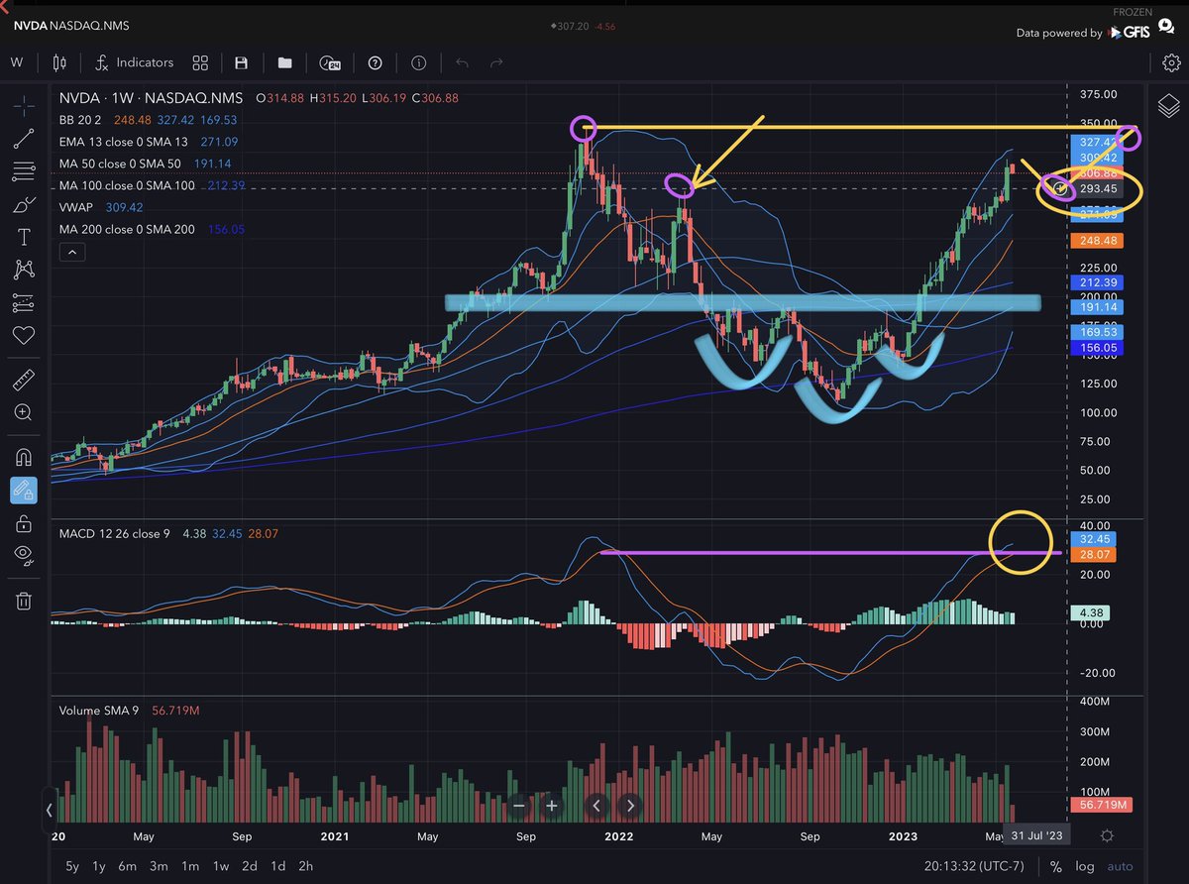Screen dimensions: 1189x884
Task: Undo the last action
Action: coord(462,62)
